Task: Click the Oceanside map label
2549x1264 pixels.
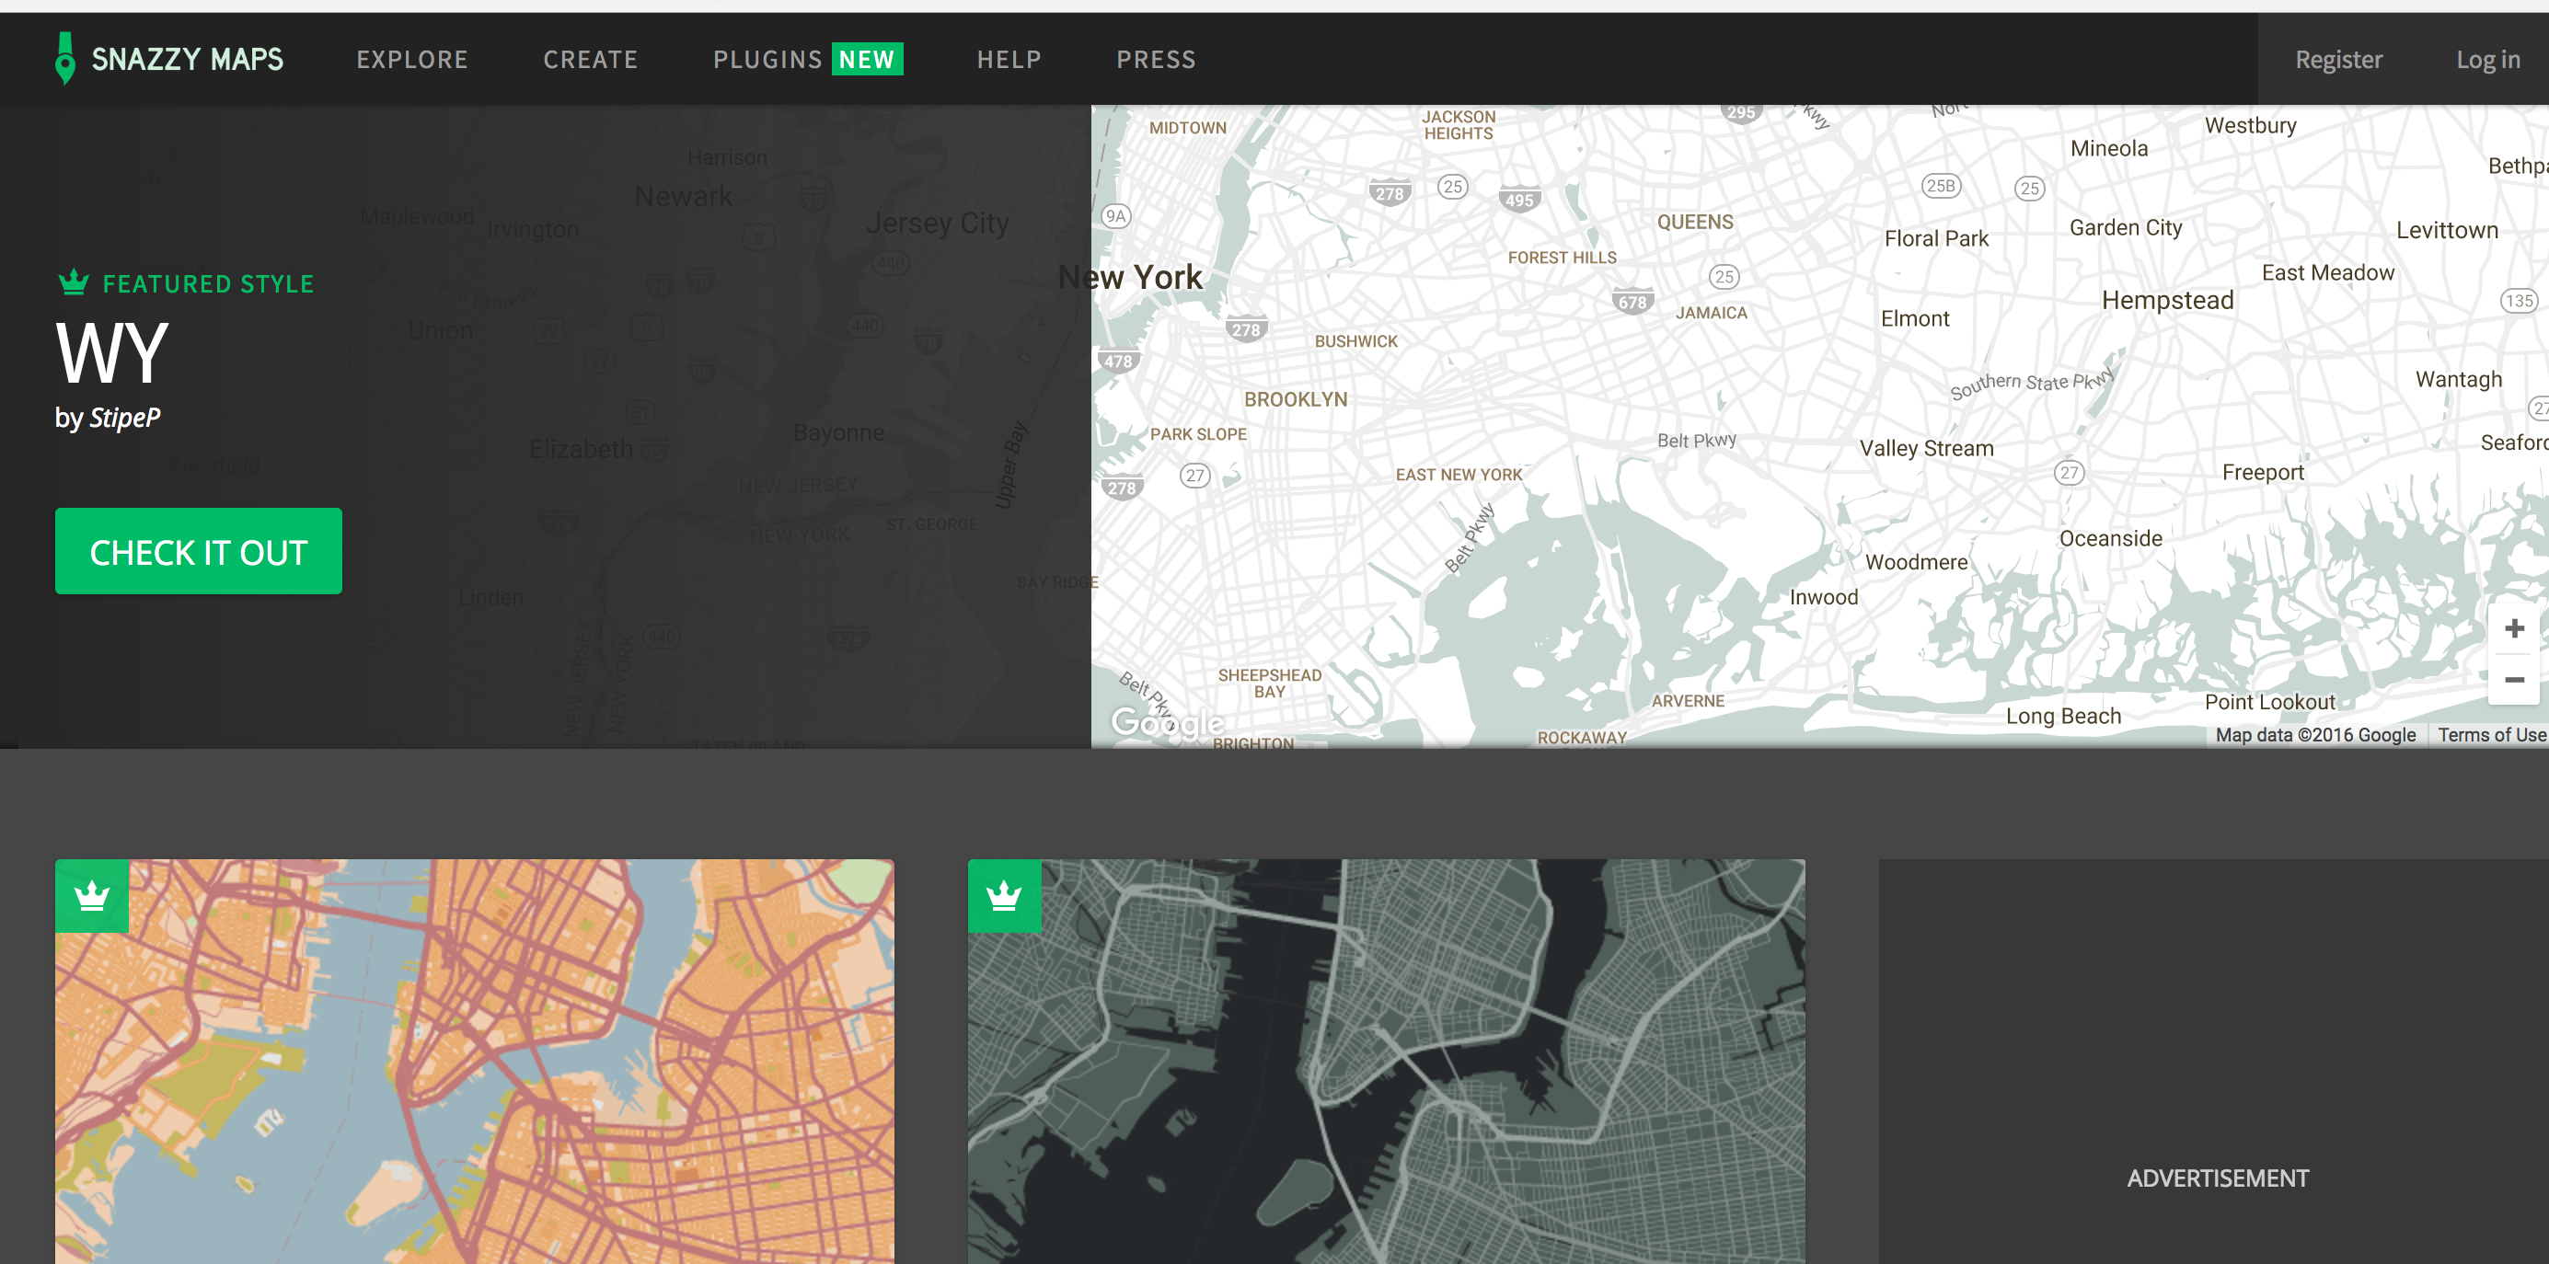Action: pos(2110,538)
